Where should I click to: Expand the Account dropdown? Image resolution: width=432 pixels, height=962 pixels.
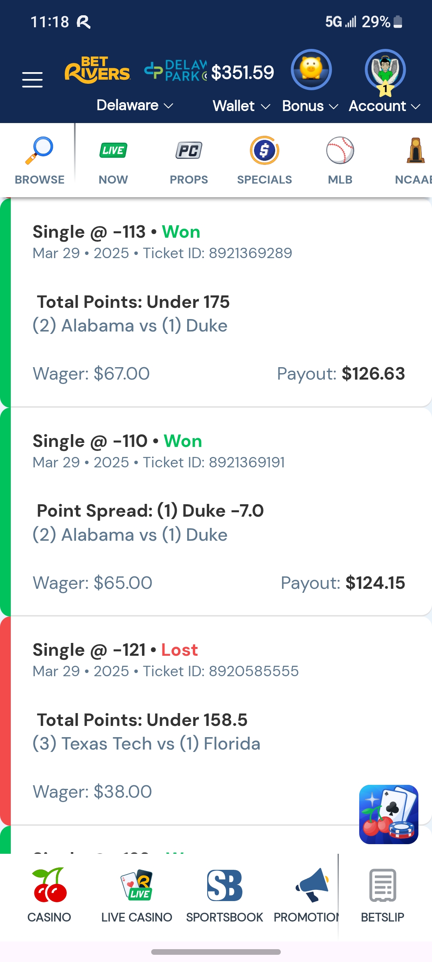point(384,106)
